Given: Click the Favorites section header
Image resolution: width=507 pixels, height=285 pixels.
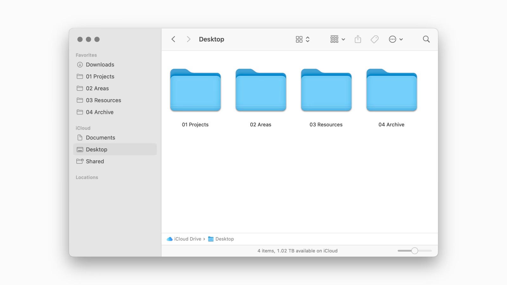Looking at the screenshot, I should tap(86, 55).
